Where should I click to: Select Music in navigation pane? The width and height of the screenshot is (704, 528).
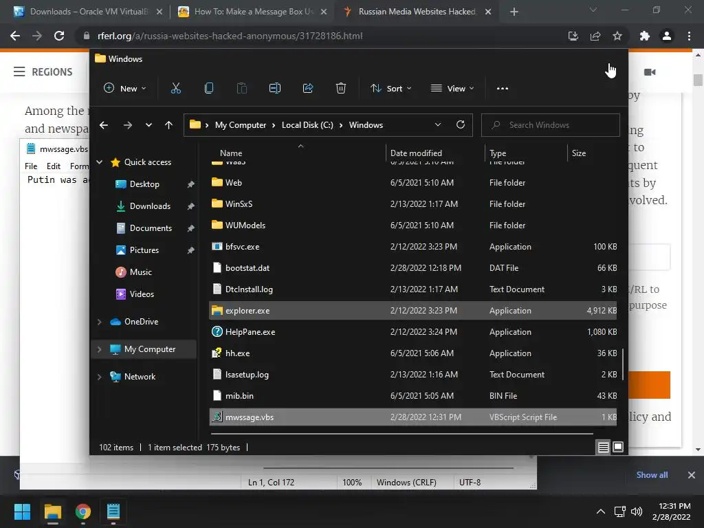(140, 272)
